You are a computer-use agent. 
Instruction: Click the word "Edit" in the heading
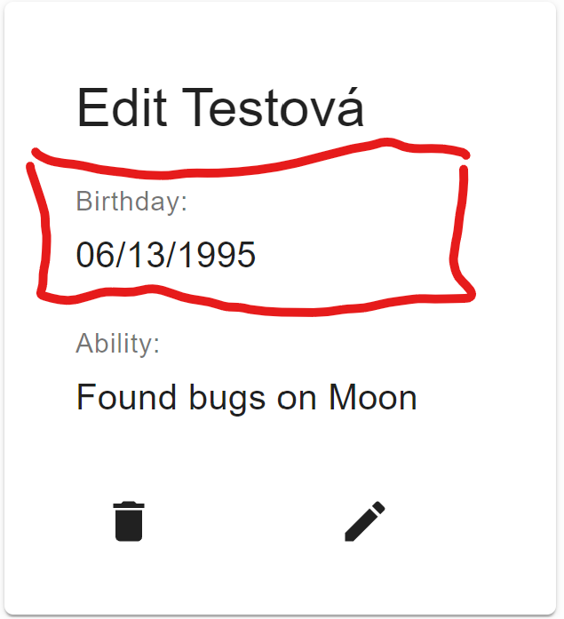(x=122, y=109)
